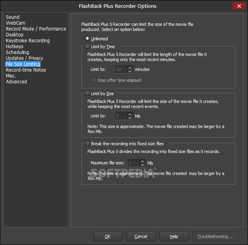Click the Limit by Size Mb input field
Viewport: 248px width, 245px height.
click(x=121, y=116)
